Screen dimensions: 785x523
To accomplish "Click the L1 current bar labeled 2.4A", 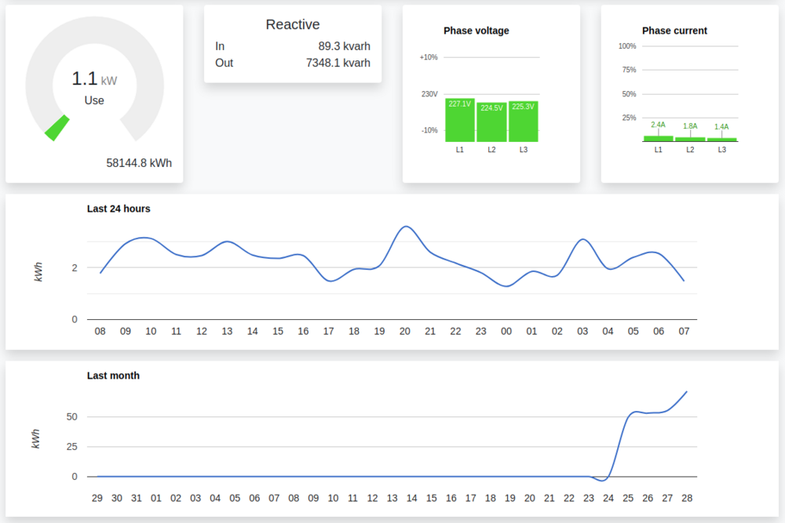I will pyautogui.click(x=658, y=138).
